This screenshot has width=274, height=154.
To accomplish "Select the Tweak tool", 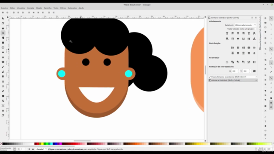I will [x=3, y=28].
